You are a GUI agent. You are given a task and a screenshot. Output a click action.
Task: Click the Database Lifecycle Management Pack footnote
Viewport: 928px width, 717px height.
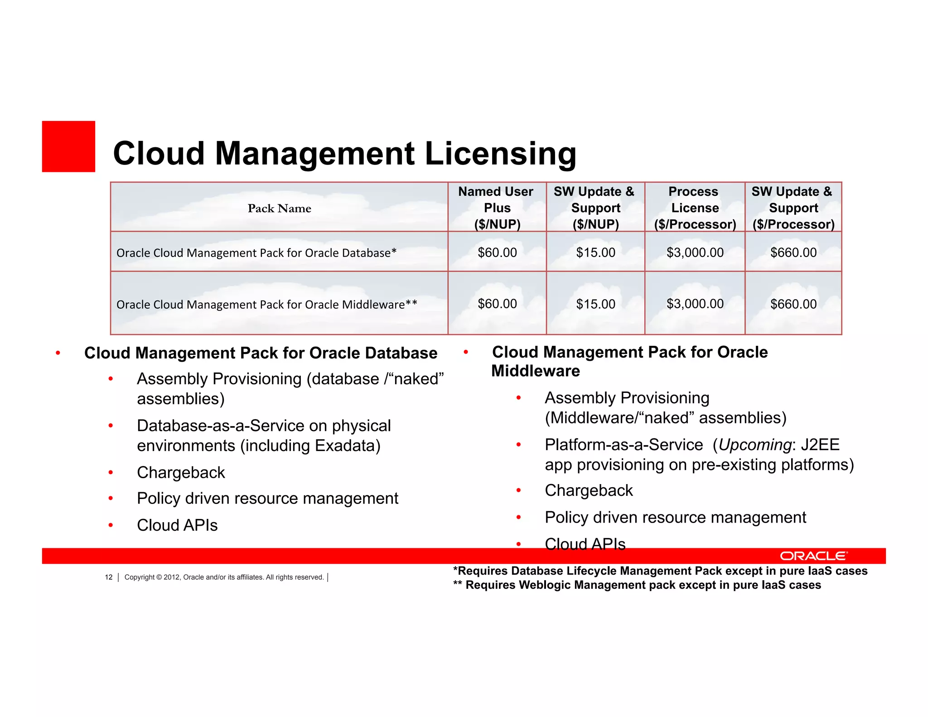click(660, 571)
